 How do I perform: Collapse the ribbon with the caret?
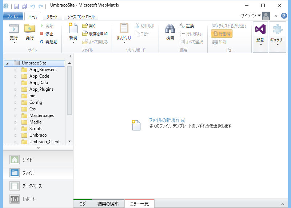276,16
